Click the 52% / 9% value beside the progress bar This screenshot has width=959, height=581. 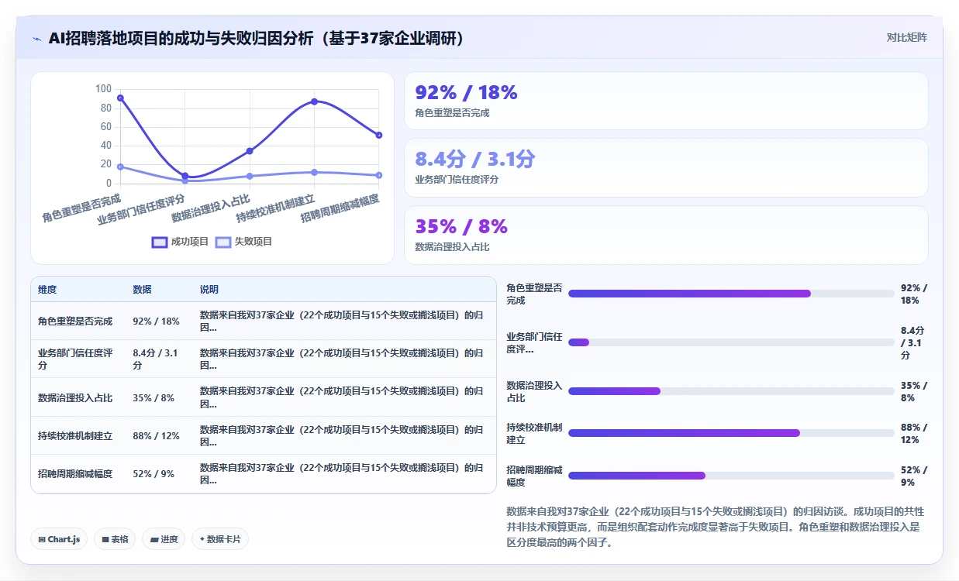click(x=914, y=476)
